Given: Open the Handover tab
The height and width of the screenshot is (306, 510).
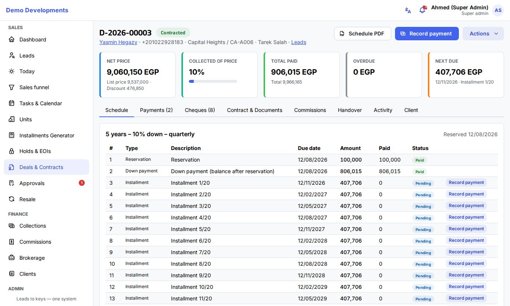Looking at the screenshot, I should coord(350,110).
